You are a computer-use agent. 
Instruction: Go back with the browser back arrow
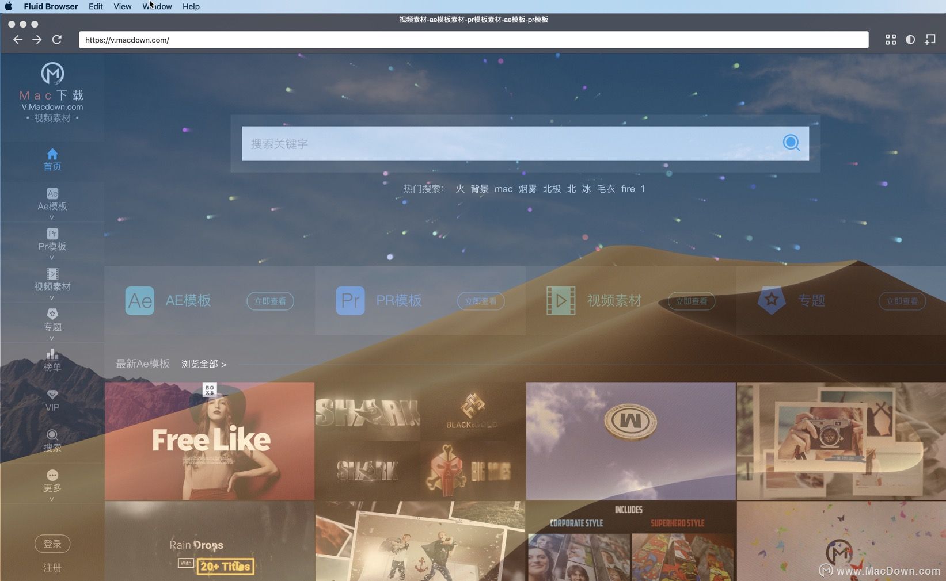pos(18,40)
